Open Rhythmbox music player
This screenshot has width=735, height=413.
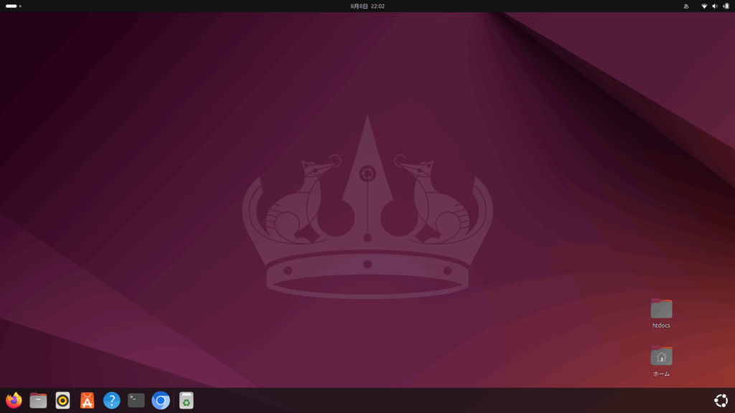click(x=62, y=400)
